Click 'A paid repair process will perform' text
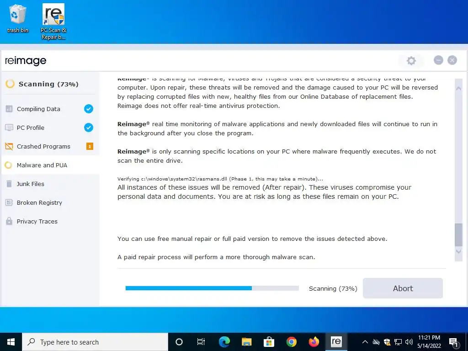 tap(216, 257)
